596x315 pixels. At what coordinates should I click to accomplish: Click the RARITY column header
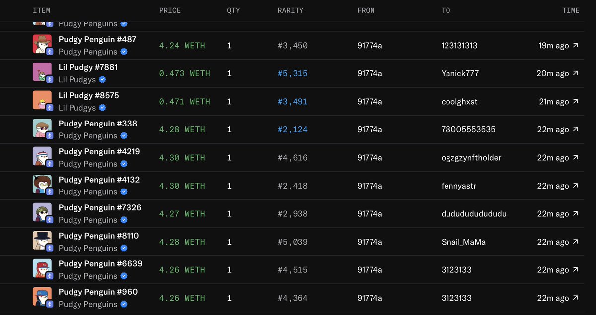291,10
